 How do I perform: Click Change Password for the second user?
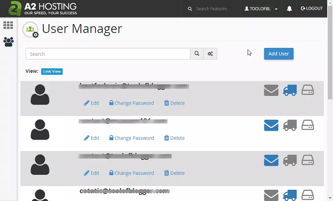tap(132, 138)
